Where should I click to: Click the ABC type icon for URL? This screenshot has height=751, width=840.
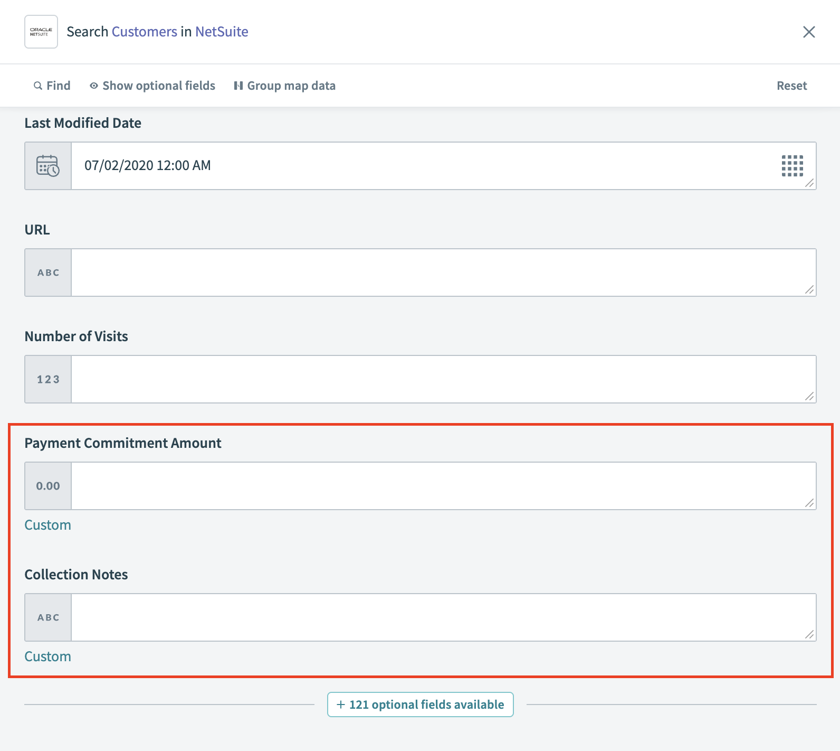[x=48, y=273]
